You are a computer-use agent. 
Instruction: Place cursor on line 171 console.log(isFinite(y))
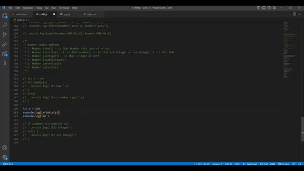click(x=41, y=113)
